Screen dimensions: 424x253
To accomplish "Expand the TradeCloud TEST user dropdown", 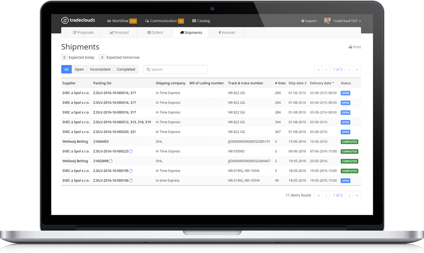I will pos(347,21).
